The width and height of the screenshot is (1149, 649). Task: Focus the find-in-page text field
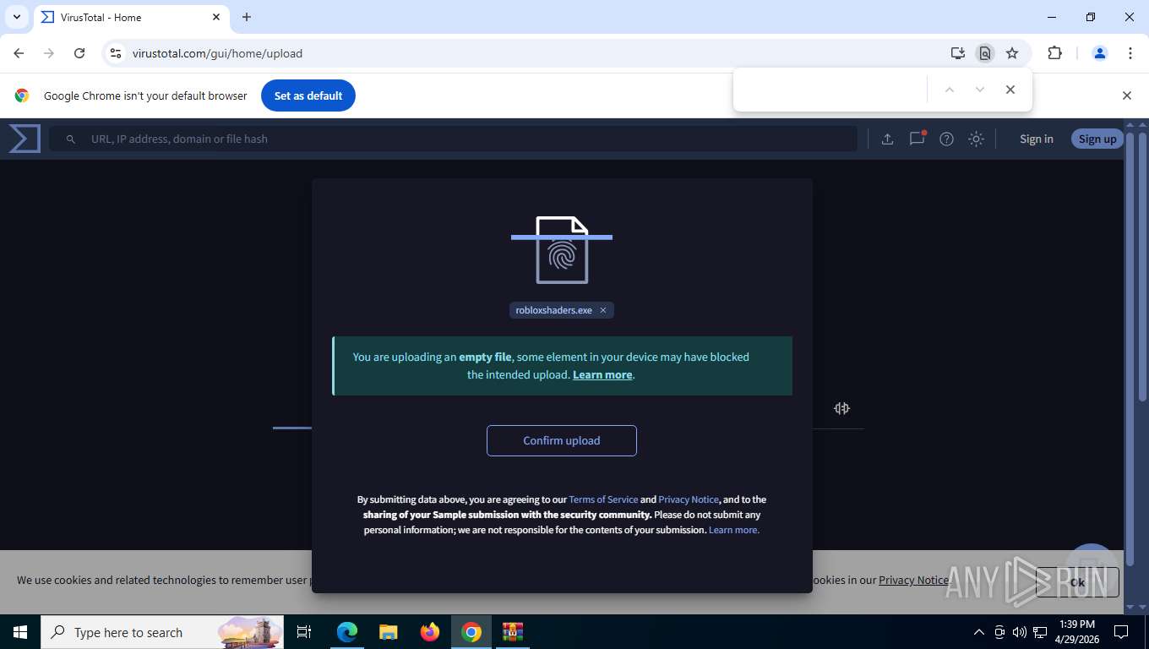tap(831, 90)
